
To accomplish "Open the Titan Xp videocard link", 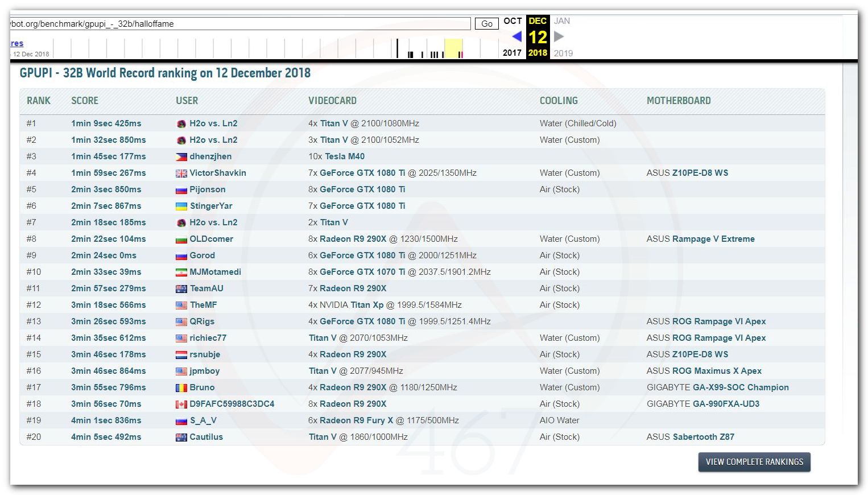I will point(367,305).
